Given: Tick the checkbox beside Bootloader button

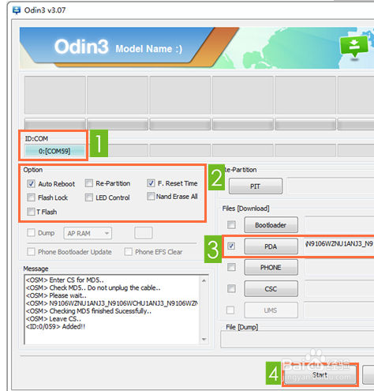Looking at the screenshot, I should tap(231, 225).
